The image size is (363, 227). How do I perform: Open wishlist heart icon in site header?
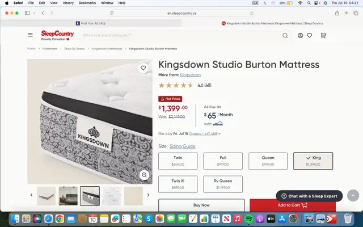310,35
